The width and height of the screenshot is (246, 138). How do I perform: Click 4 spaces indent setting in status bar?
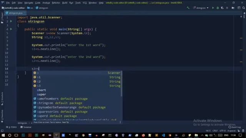(231, 131)
